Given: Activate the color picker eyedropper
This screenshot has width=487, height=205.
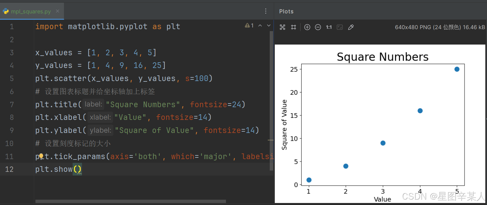Looking at the screenshot, I should pos(351,27).
